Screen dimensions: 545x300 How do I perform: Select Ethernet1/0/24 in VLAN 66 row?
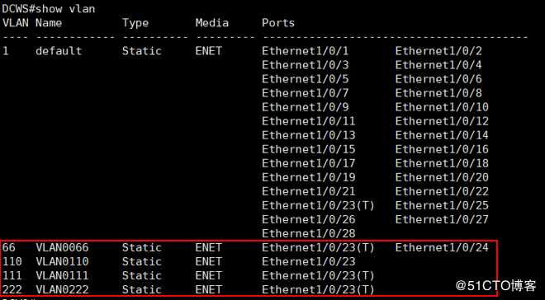(442, 247)
